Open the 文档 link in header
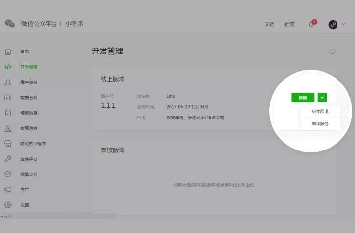 coord(269,24)
